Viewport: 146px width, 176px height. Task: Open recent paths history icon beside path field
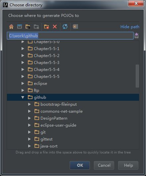click(136, 35)
